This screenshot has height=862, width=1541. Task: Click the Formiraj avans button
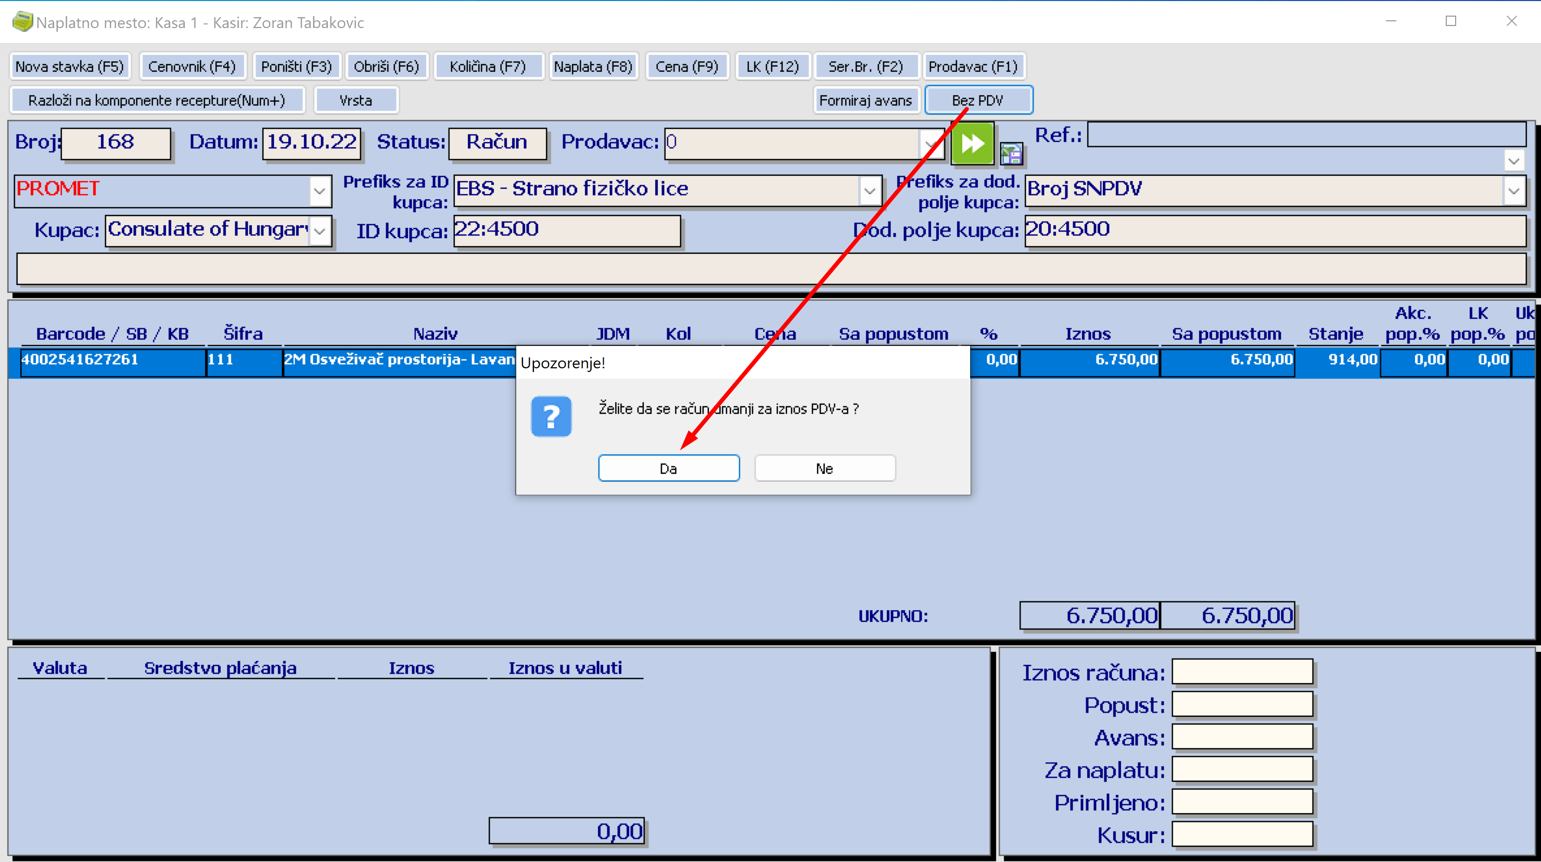click(865, 100)
